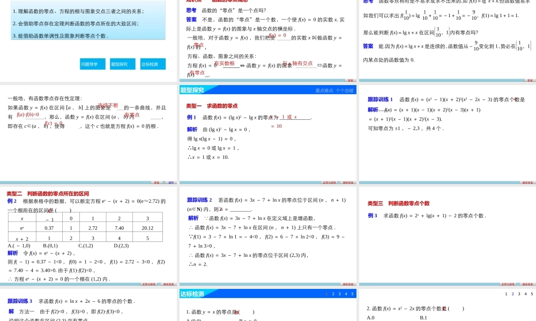Open the 解析答案 link below 跟踪训练2
The height and width of the screenshot is (321, 536).
tap(348, 285)
